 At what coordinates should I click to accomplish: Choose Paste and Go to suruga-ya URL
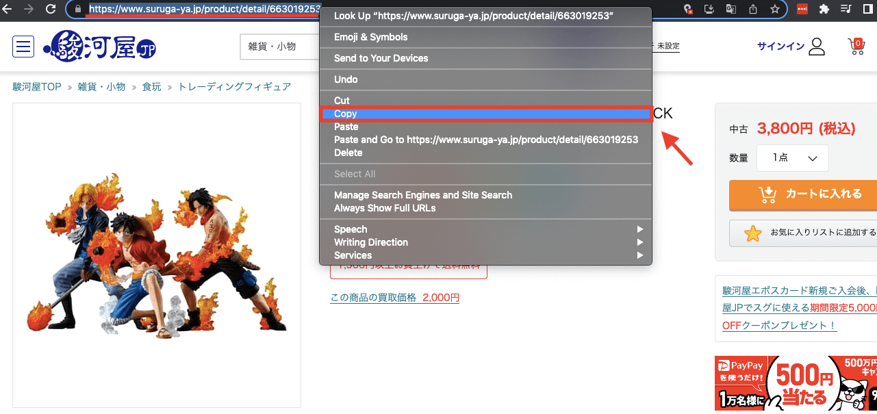tap(485, 140)
